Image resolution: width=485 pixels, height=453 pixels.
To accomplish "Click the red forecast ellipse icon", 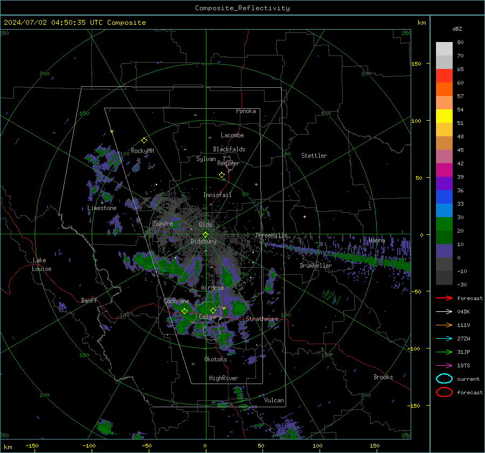I will (x=444, y=392).
